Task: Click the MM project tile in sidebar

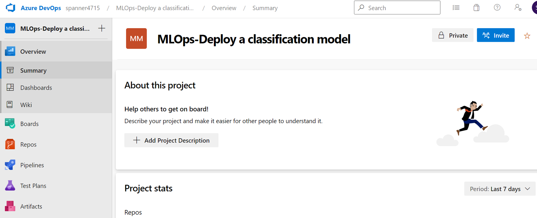Action: [x=10, y=28]
